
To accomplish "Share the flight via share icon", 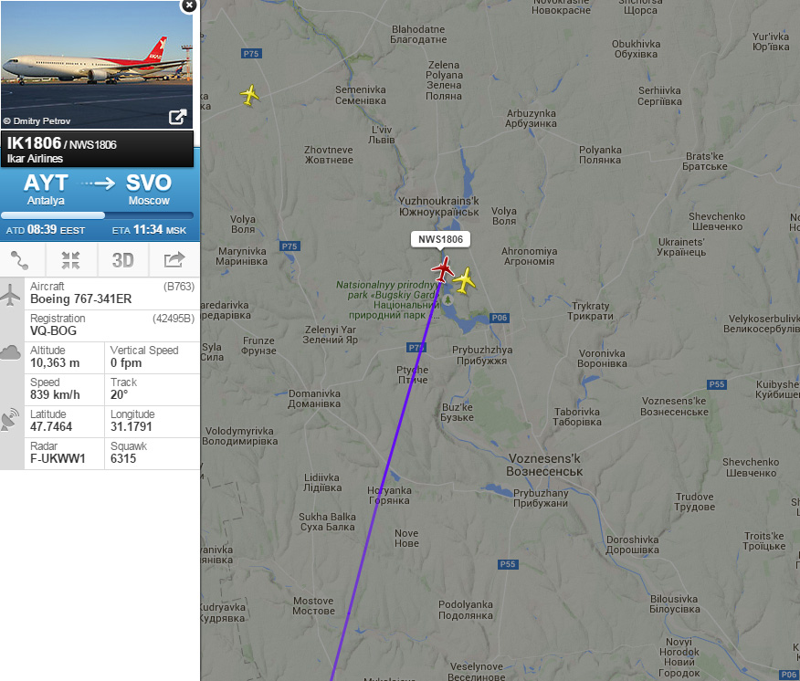I will [174, 260].
